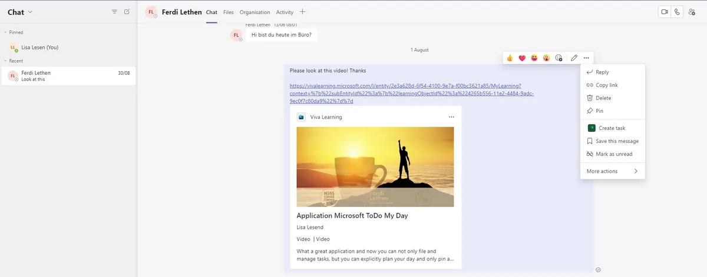Open Lisa Lesen (You) chat
This screenshot has height=277, width=707.
[x=68, y=47]
